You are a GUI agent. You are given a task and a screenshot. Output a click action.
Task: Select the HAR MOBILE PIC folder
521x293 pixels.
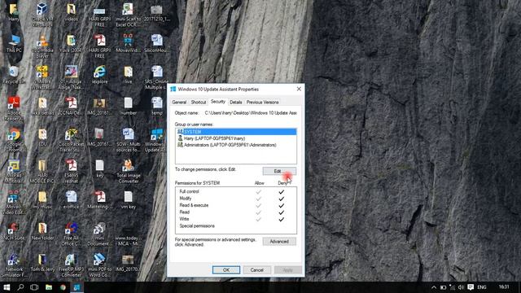[x=42, y=171]
